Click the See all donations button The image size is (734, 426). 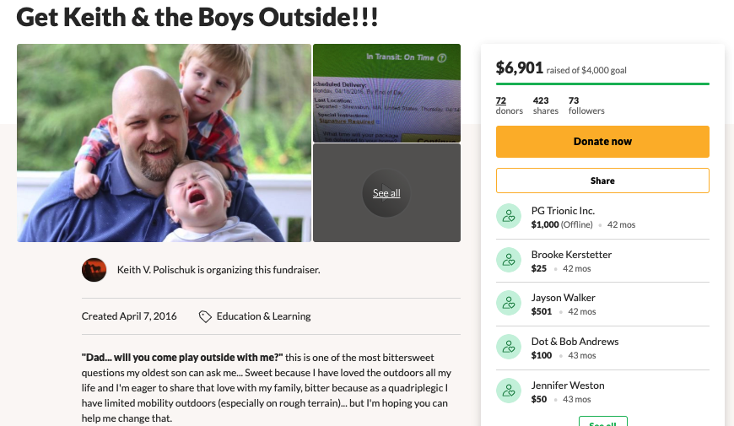[602, 423]
